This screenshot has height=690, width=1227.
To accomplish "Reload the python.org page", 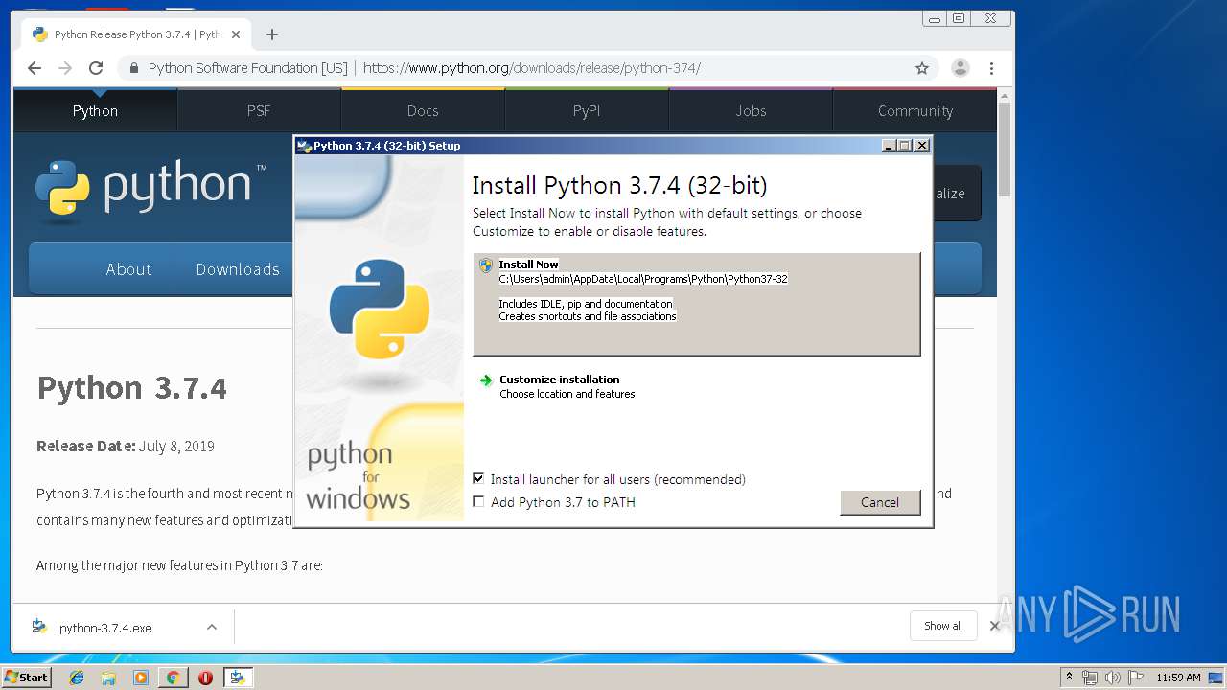I will coord(96,68).
